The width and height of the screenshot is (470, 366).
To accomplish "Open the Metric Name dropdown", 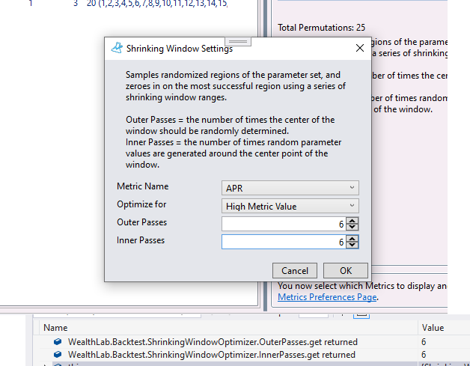I will (290, 188).
